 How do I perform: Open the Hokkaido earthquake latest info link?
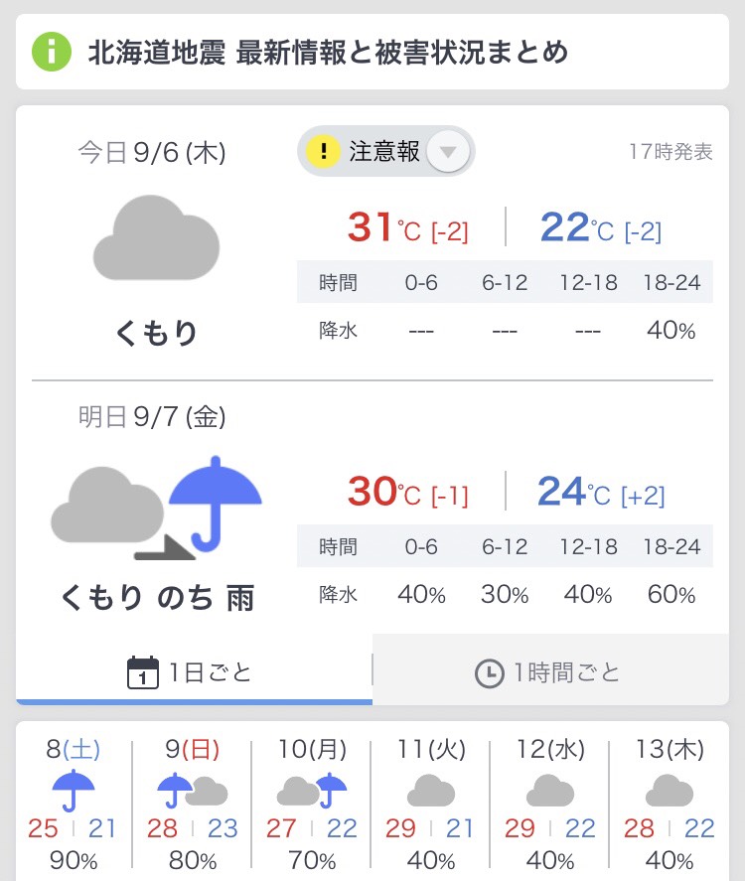328,52
